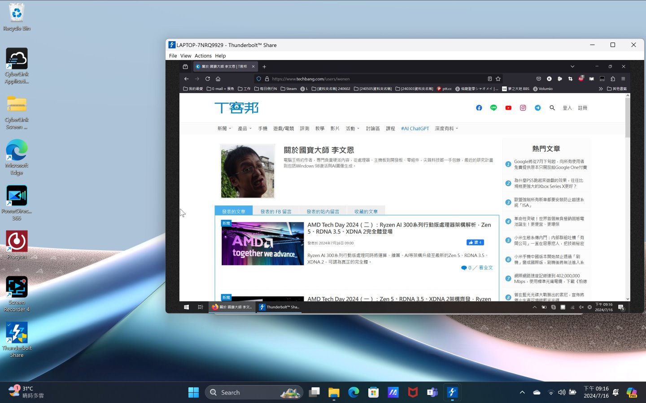Open the T客邦 Facebook icon

[x=479, y=108]
